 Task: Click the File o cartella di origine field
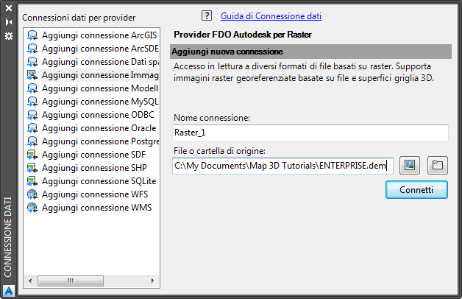coord(283,166)
